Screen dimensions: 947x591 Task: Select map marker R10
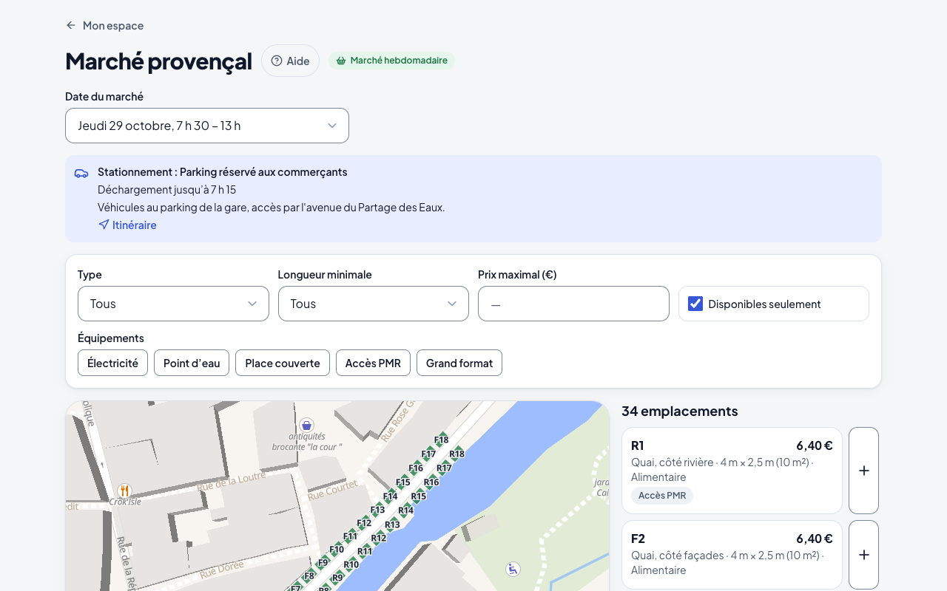pyautogui.click(x=351, y=564)
